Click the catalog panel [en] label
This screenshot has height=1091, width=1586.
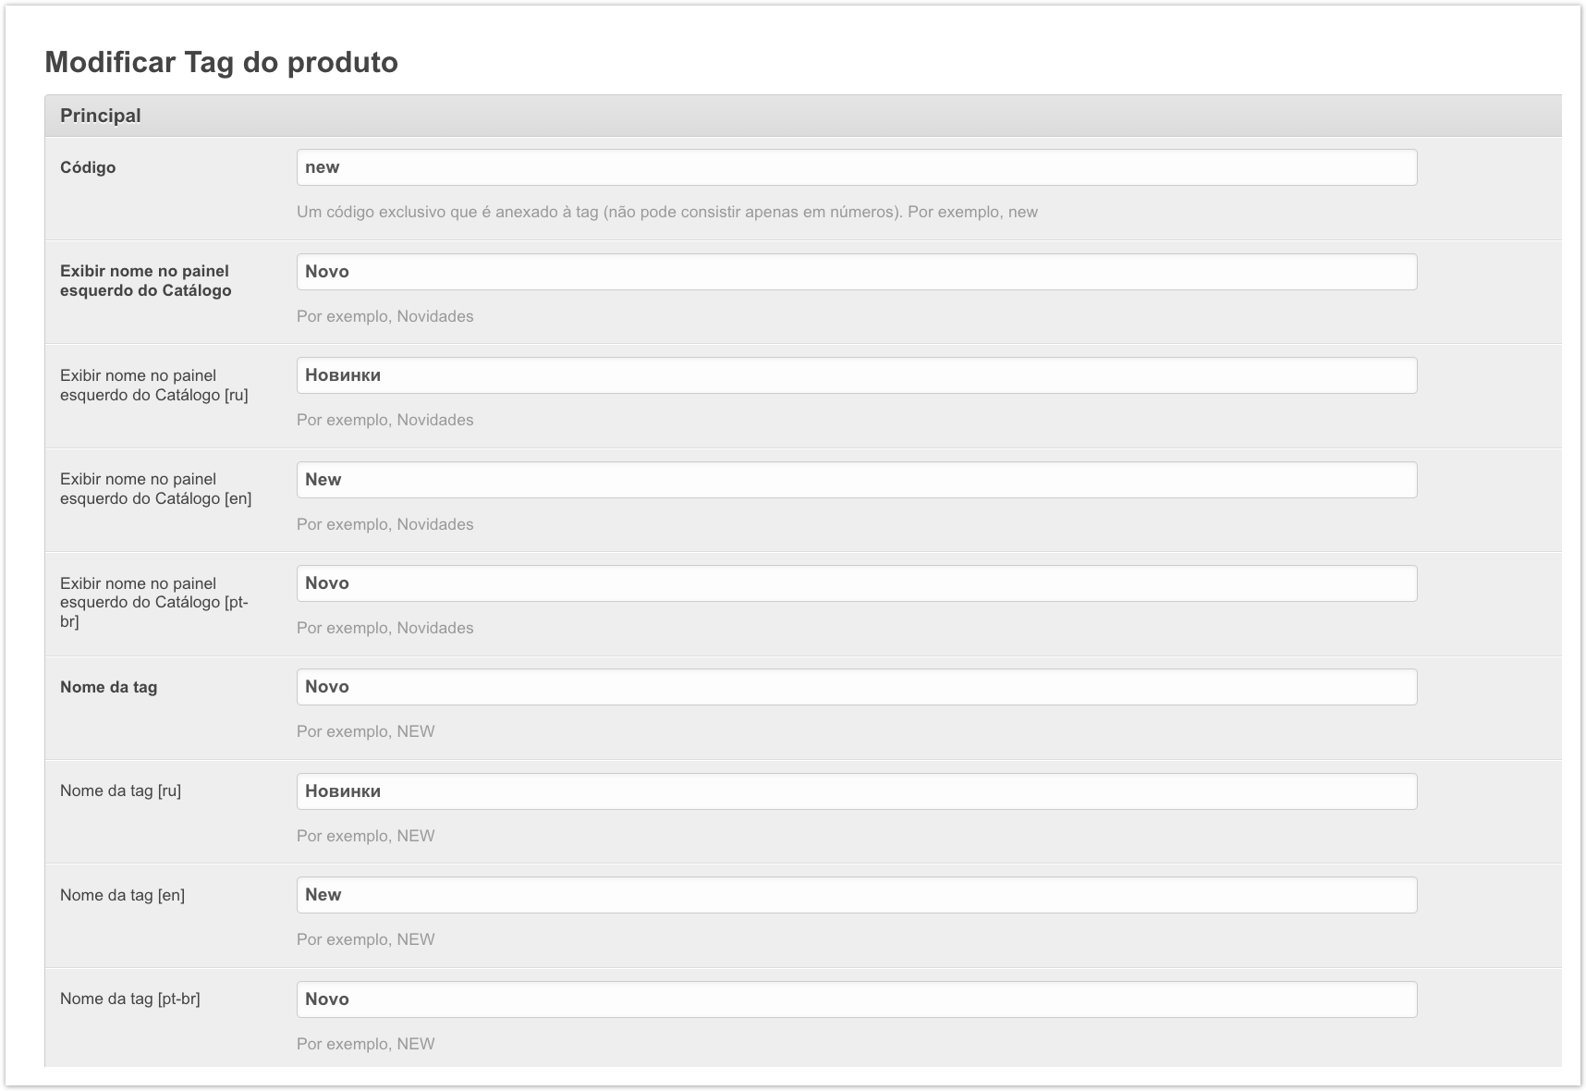coord(155,488)
